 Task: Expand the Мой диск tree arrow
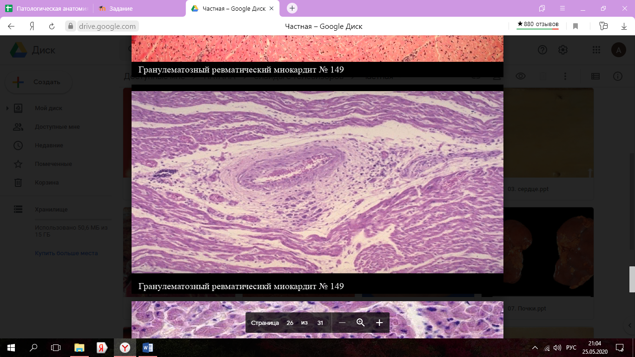click(x=7, y=108)
